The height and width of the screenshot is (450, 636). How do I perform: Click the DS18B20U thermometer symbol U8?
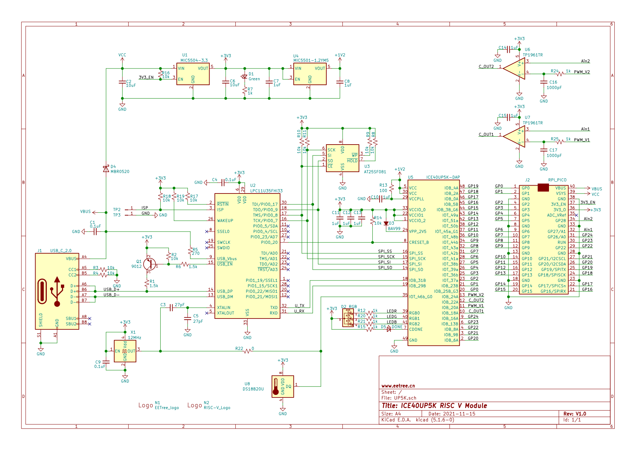[x=282, y=387]
